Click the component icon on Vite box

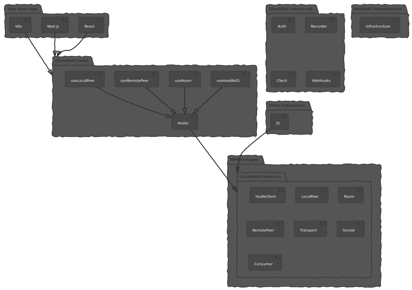[27, 20]
